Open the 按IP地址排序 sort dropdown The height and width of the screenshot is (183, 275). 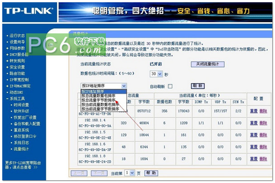[103, 86]
